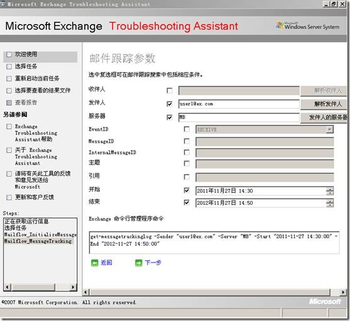Click the get-messagetrackinglog command text box
This screenshot has width=350, height=321.
click(214, 242)
